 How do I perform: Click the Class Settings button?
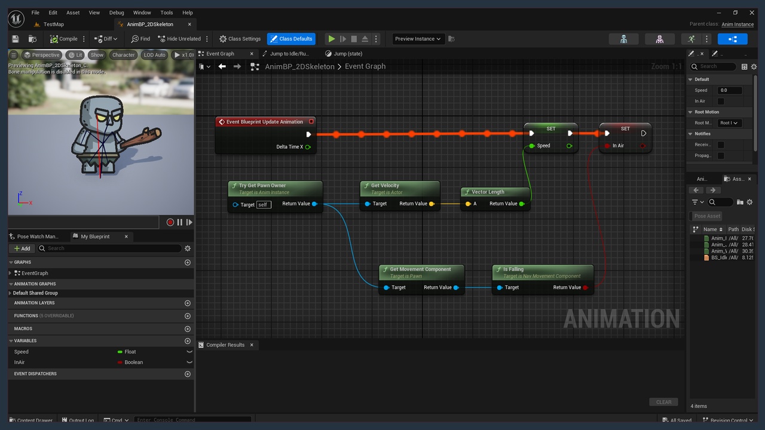240,39
